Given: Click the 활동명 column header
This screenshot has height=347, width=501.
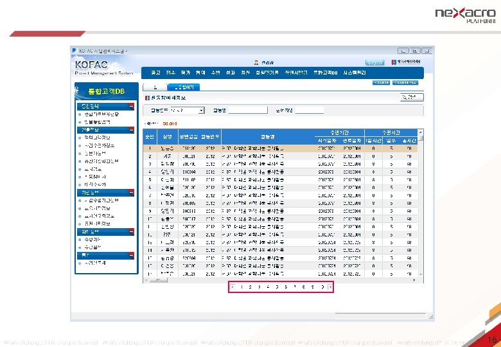Looking at the screenshot, I should pos(267,137).
